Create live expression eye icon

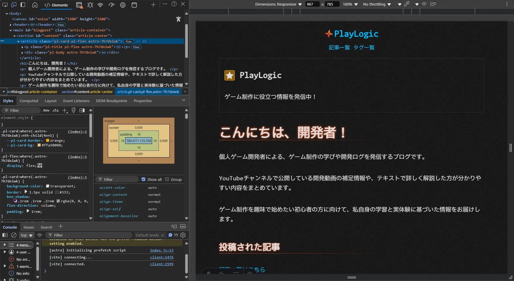point(40,235)
